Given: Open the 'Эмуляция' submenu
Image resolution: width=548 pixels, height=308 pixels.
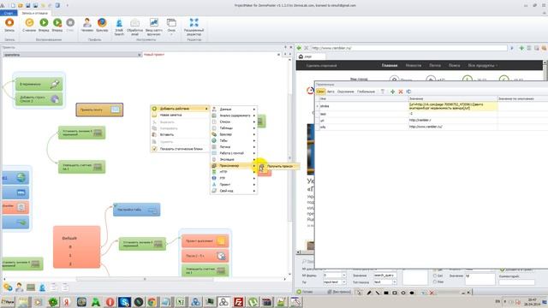Looking at the screenshot, I should pyautogui.click(x=234, y=159).
